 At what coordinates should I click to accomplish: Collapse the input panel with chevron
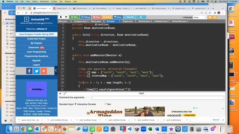60,93
